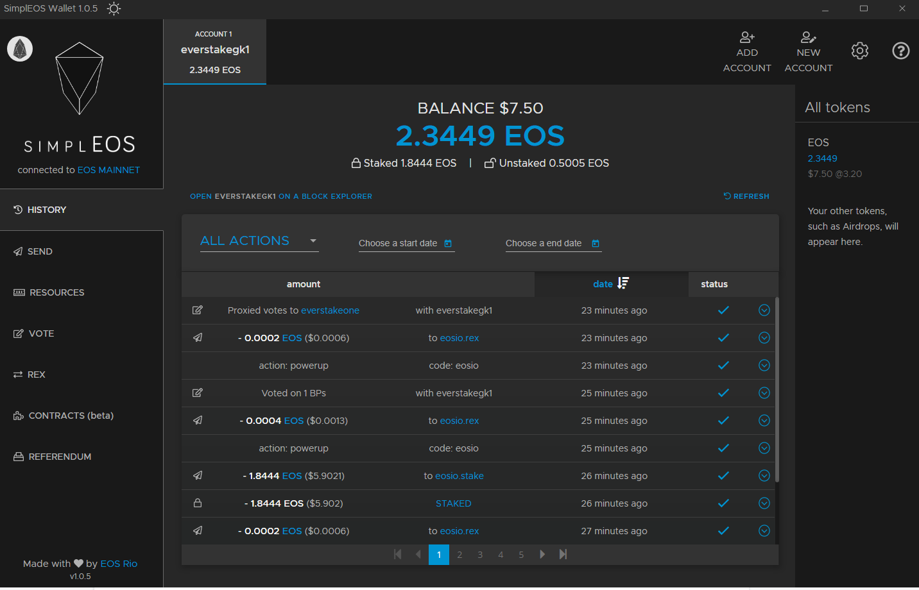Click status checkmark of STAKED row

pos(723,503)
